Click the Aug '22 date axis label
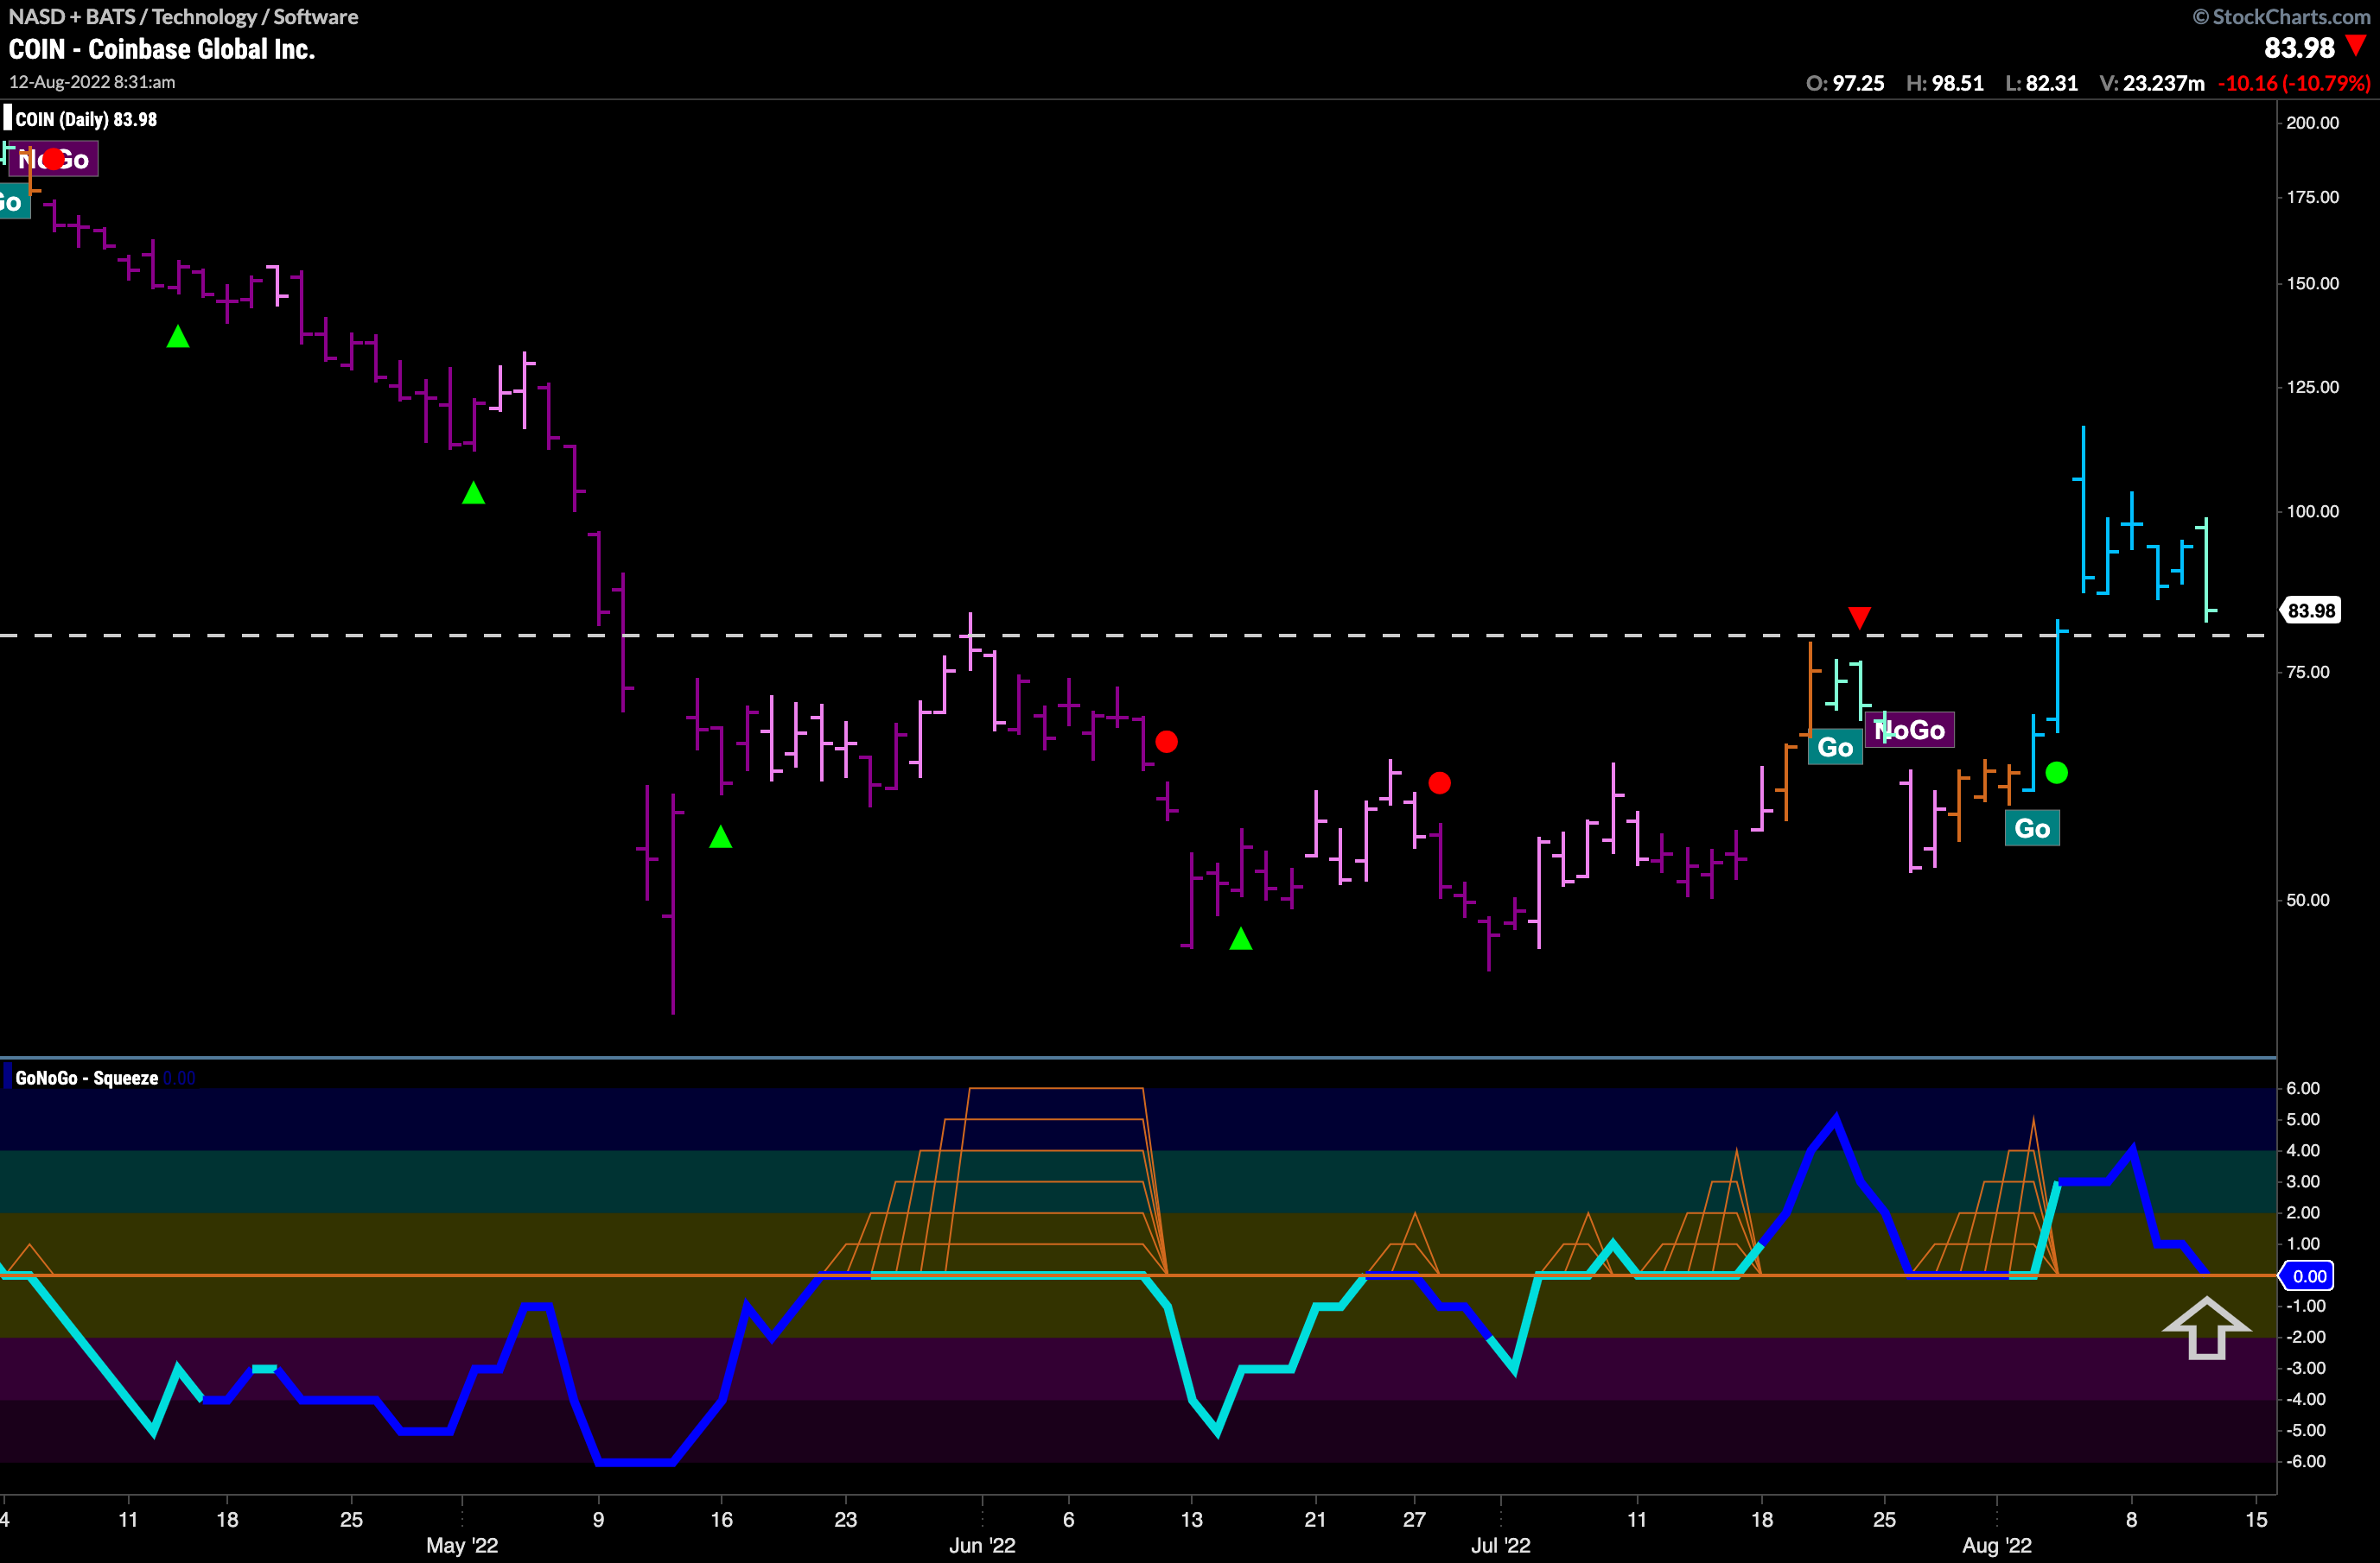2380x1563 pixels. (x=1996, y=1545)
